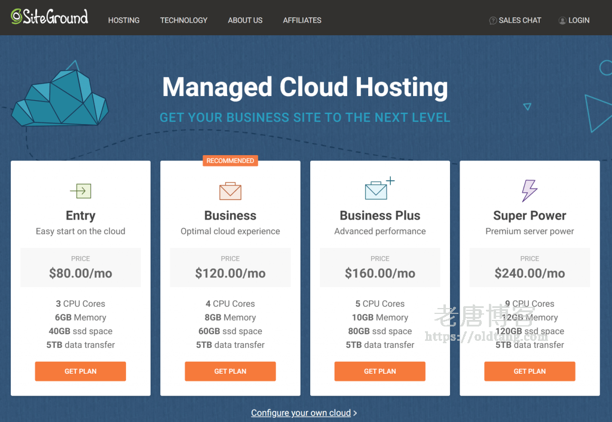
Task: Open Configure your own cloud link
Action: 301,413
